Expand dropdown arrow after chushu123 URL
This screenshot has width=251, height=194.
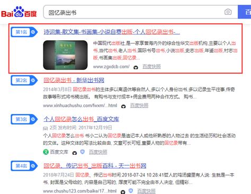click(123, 192)
